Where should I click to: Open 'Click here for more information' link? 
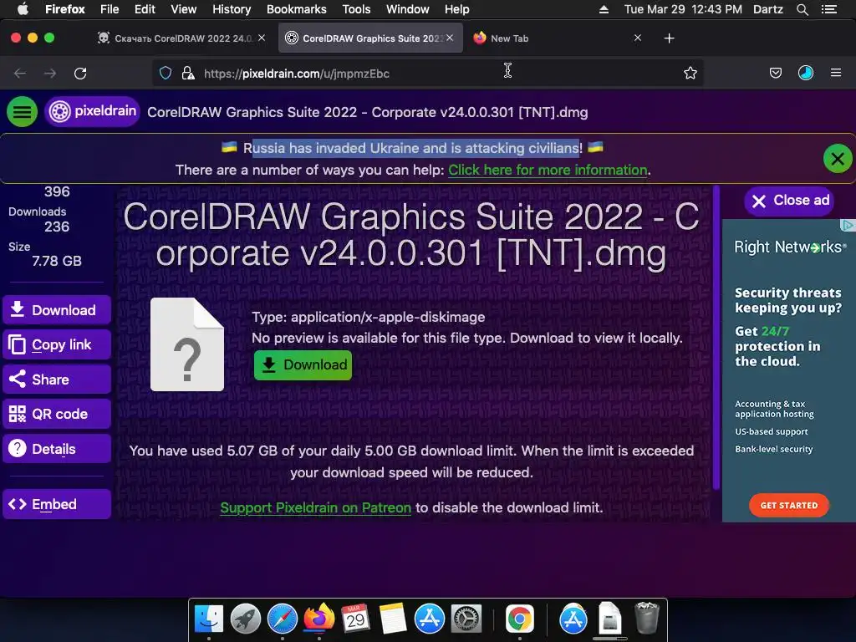548,170
